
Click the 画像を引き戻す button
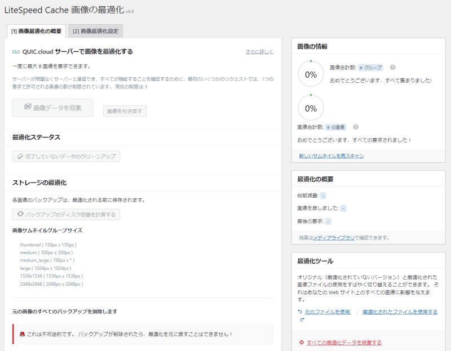pos(125,111)
